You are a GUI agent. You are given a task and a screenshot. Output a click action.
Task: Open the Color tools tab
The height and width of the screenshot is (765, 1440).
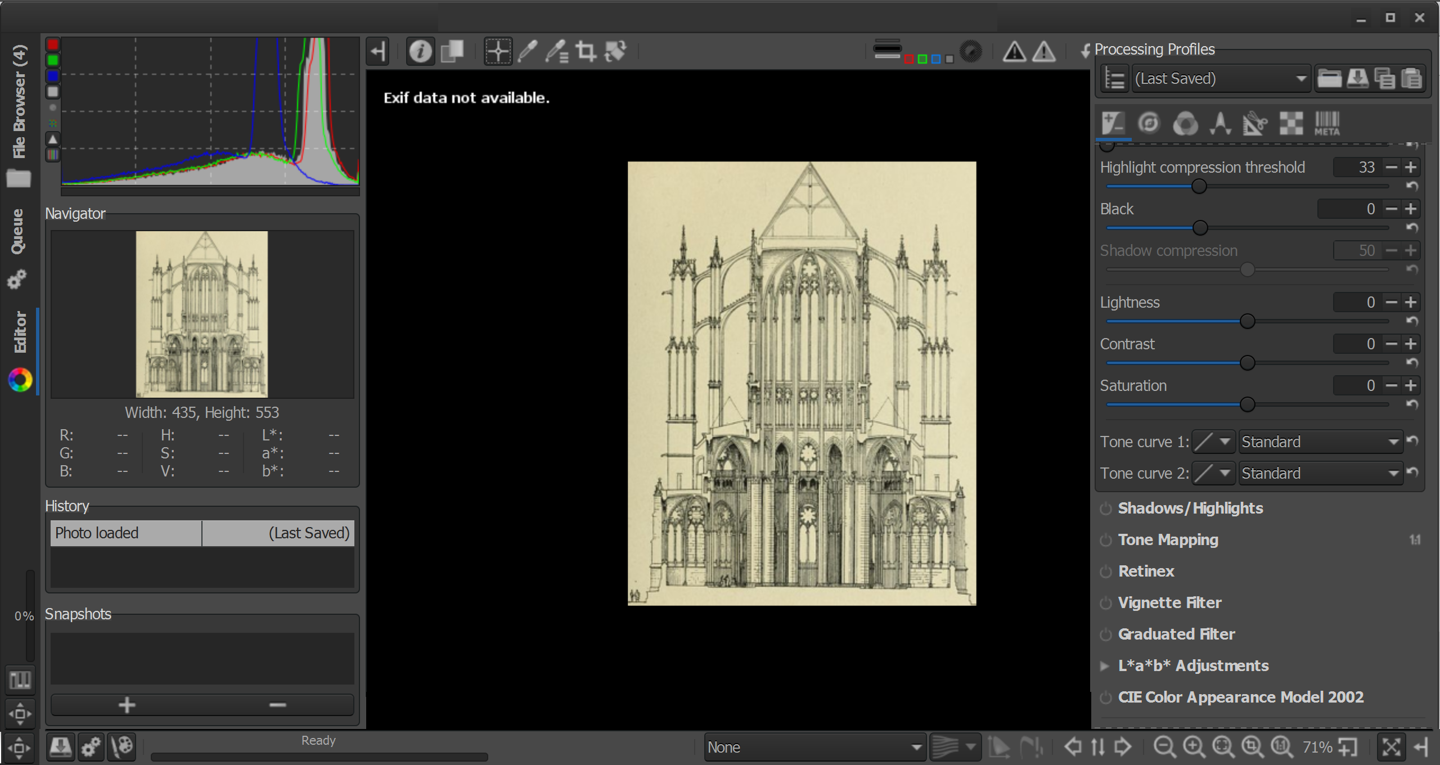pyautogui.click(x=1185, y=123)
